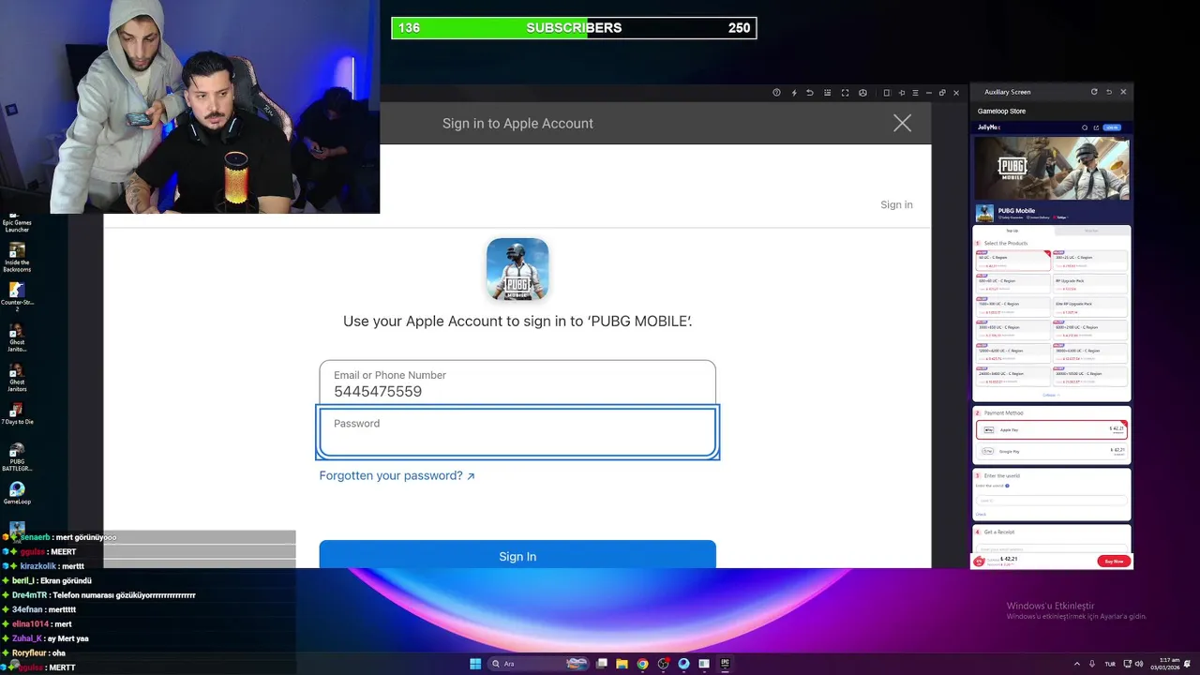Select the Elite RP Upgrade Pack product
1200x675 pixels.
click(x=1090, y=307)
